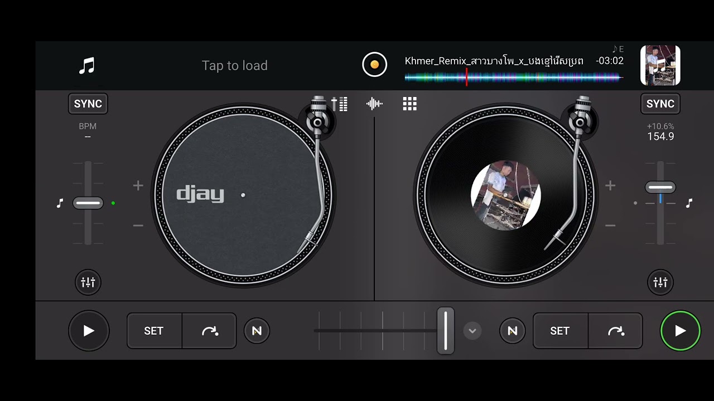Image resolution: width=714 pixels, height=401 pixels.
Task: Play the right deck
Action: coord(681,331)
